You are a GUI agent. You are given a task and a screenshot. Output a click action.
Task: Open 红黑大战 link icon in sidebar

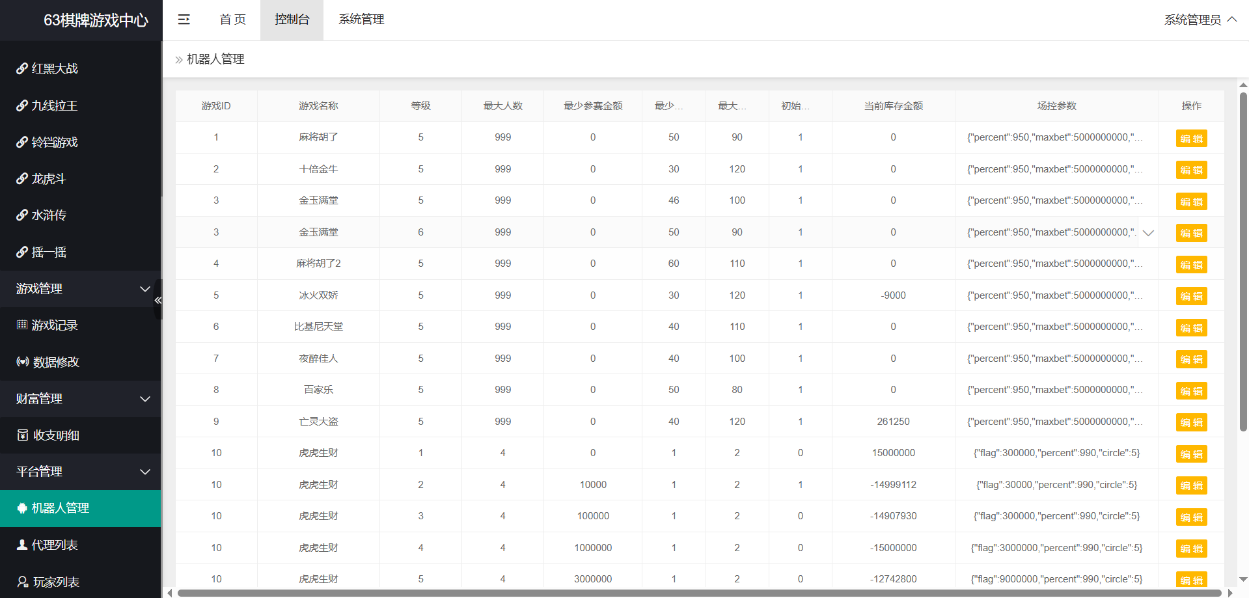coord(22,68)
